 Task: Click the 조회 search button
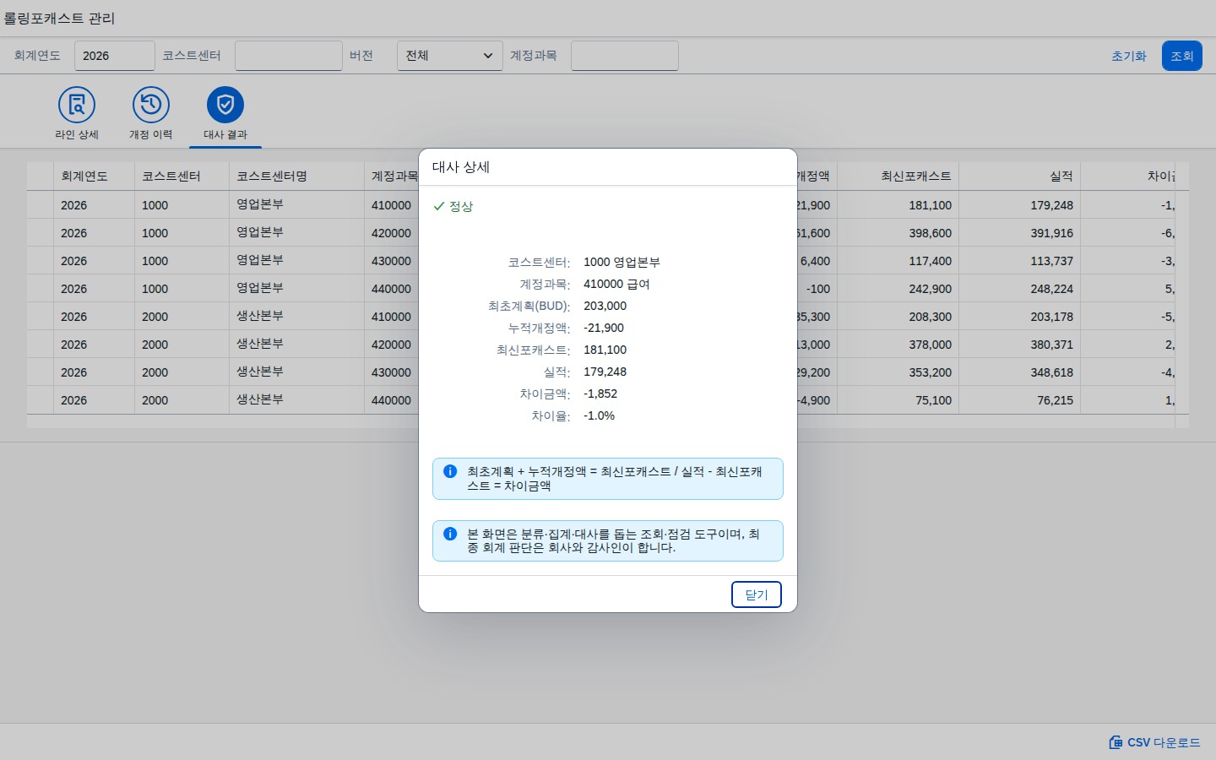pos(1182,56)
